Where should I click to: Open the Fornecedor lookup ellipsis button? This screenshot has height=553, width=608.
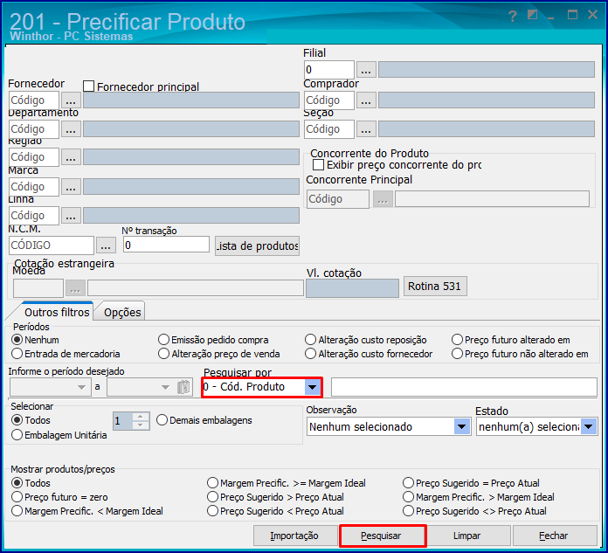point(71,100)
